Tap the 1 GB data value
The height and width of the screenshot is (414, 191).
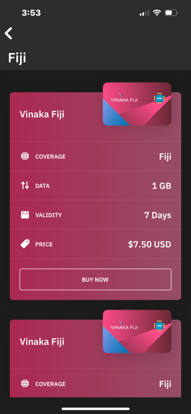(162, 186)
